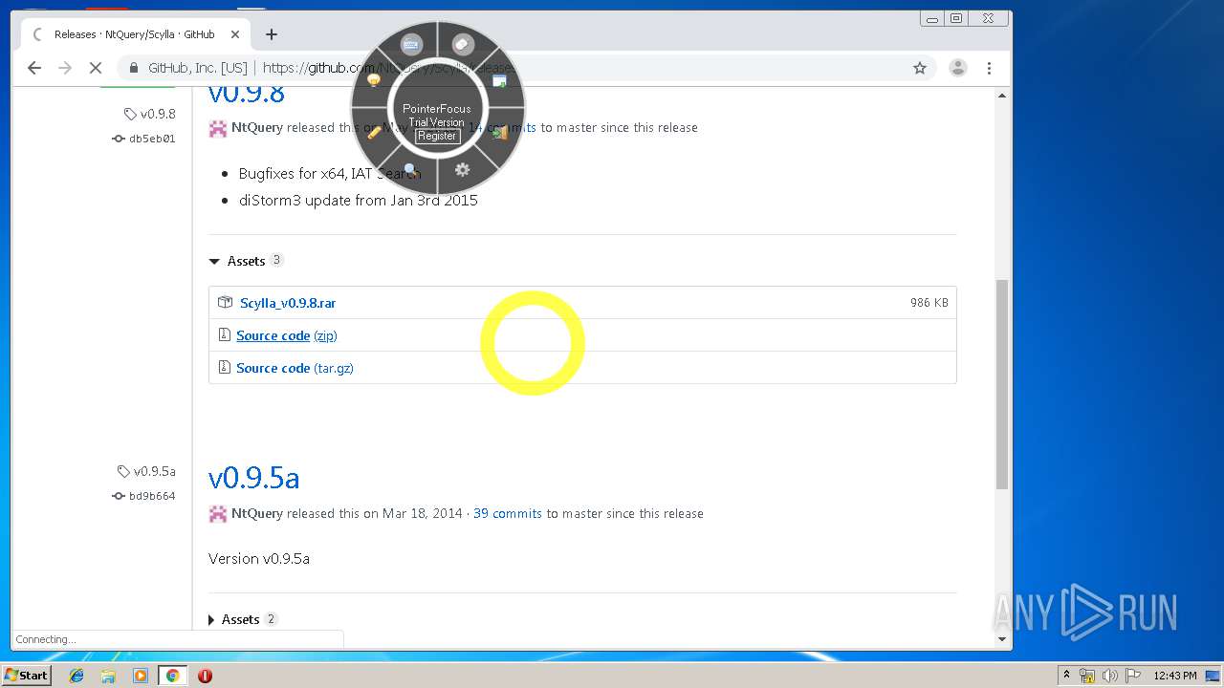Click the 986 KB file size text
1224x688 pixels.
pos(929,303)
